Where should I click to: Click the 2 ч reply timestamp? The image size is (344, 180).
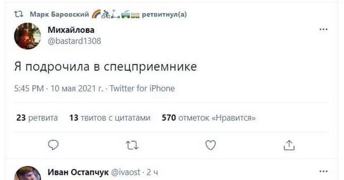tap(152, 172)
